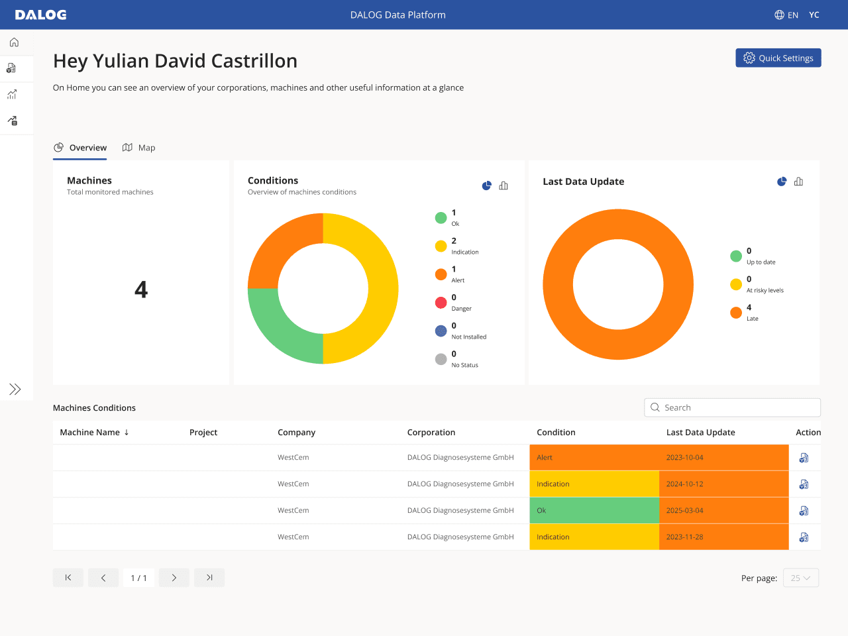Viewport: 848px width, 636px height.
Task: Click the machines Search field
Action: (732, 407)
